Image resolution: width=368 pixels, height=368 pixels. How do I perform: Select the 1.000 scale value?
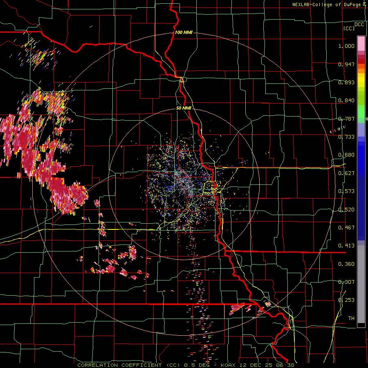point(346,46)
